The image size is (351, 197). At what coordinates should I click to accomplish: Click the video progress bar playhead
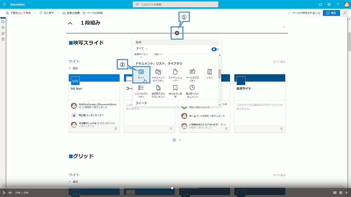[172, 188]
